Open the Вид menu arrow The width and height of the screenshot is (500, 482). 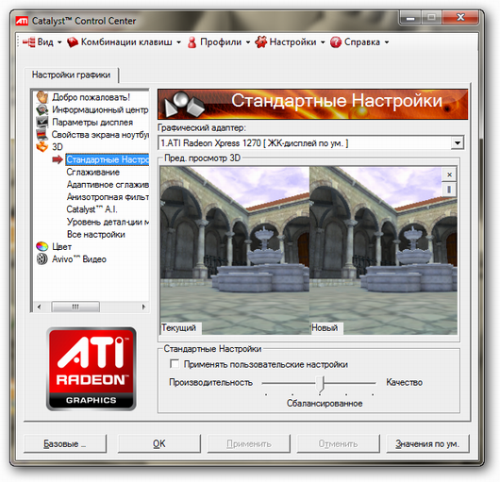pyautogui.click(x=59, y=42)
